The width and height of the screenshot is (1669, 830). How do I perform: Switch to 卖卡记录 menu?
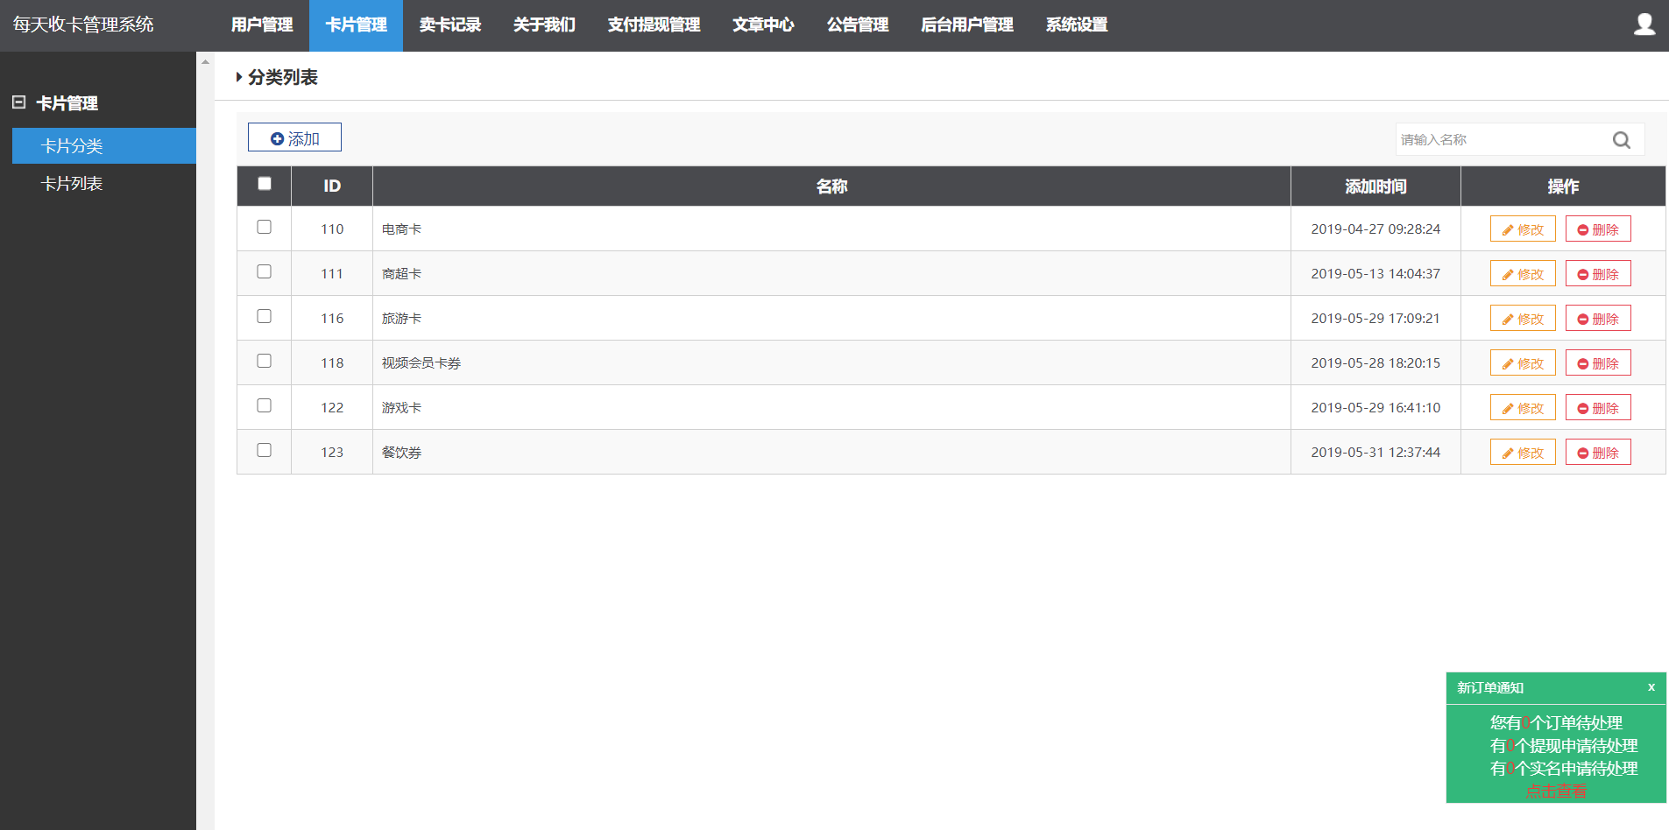449,25
